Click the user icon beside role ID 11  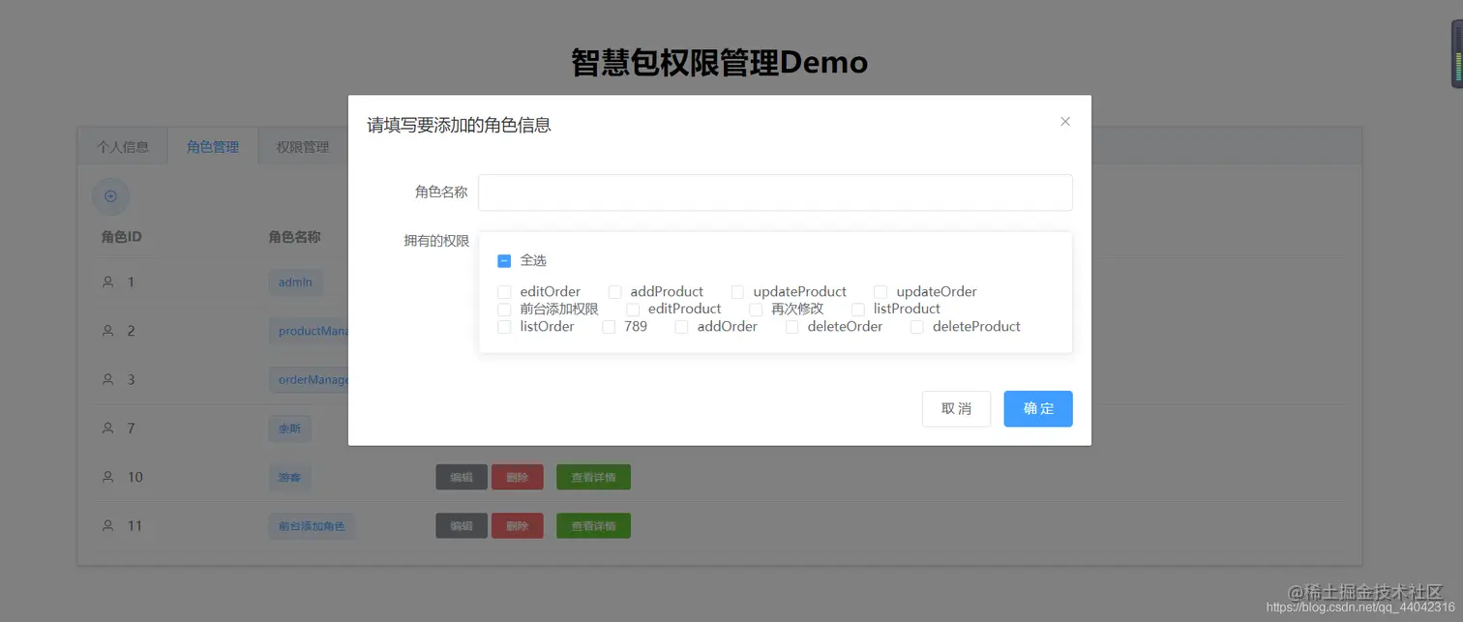tap(108, 525)
